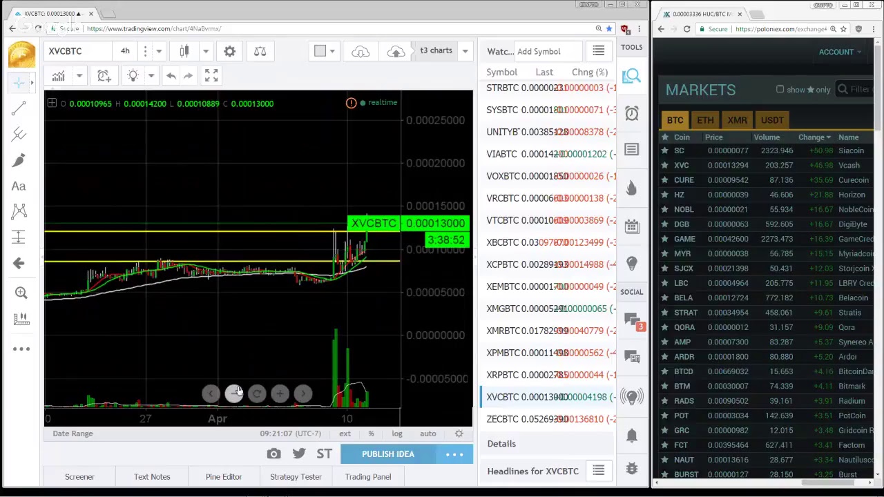Image resolution: width=884 pixels, height=497 pixels.
Task: Select the prediction and measurement tool
Action: (19, 237)
